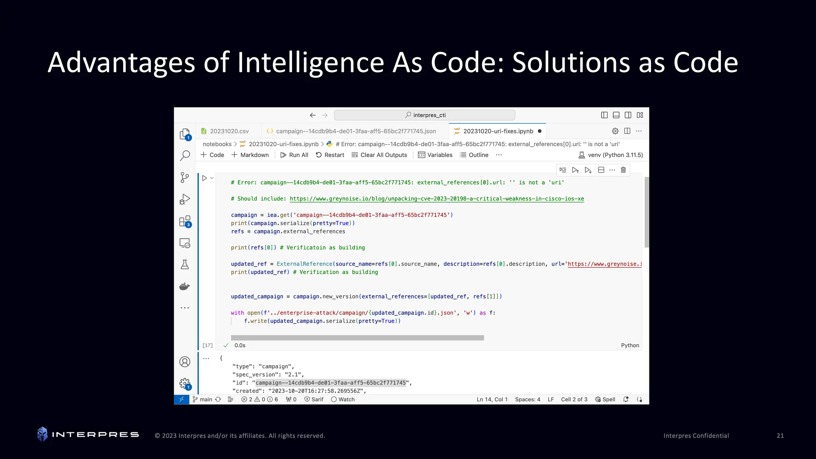Execute above cells icon
The height and width of the screenshot is (459, 816).
point(575,170)
